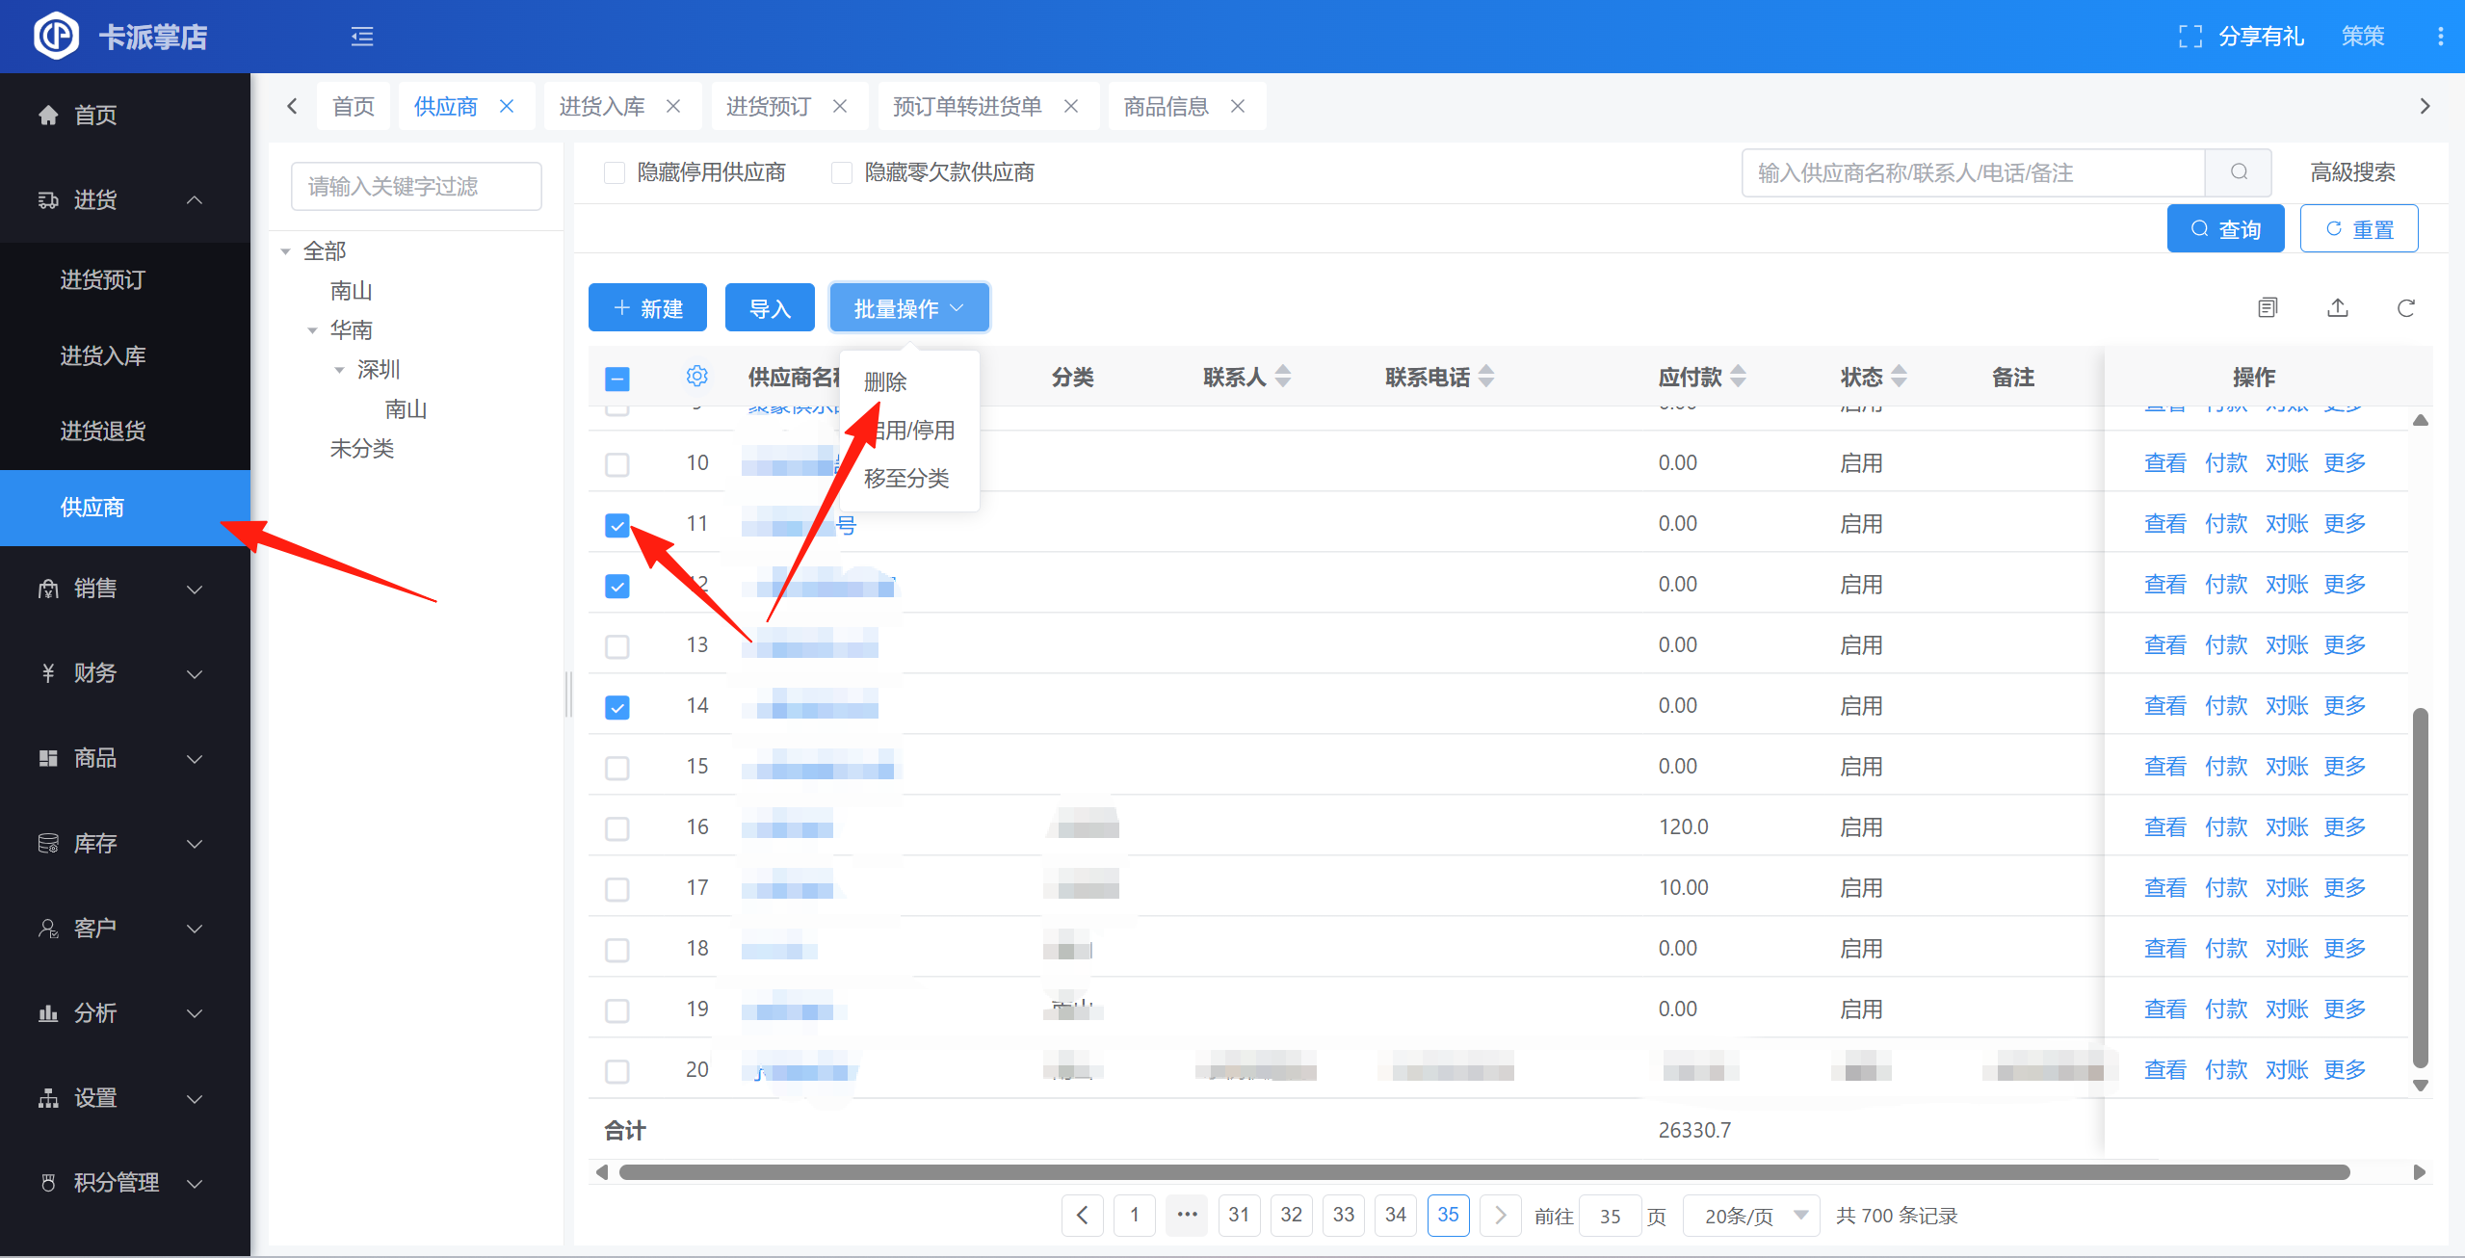The height and width of the screenshot is (1258, 2465).
Task: Enable 隐藏停用供应商 checkbox
Action: click(615, 172)
